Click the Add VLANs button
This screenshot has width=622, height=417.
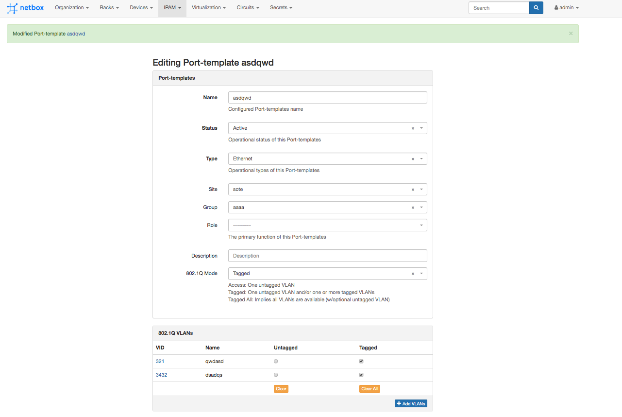click(411, 404)
